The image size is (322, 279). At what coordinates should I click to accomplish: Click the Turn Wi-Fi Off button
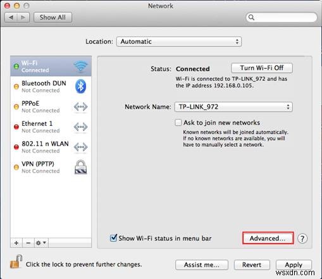pyautogui.click(x=262, y=68)
